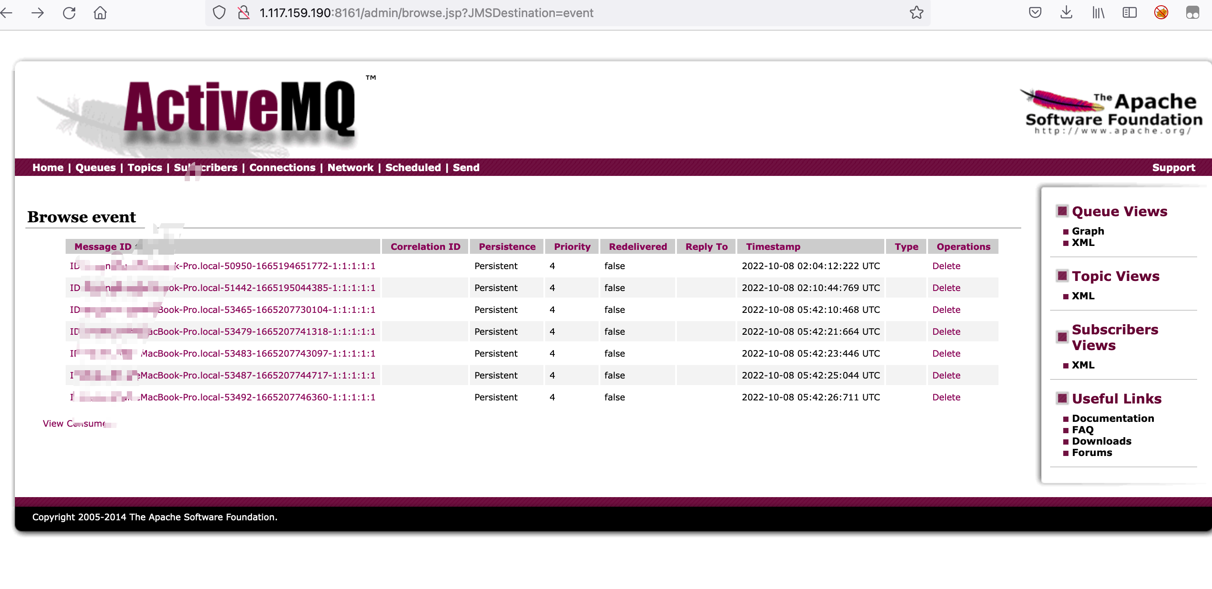This screenshot has height=589, width=1212.
Task: Open the Topics navigation tab
Action: [144, 168]
